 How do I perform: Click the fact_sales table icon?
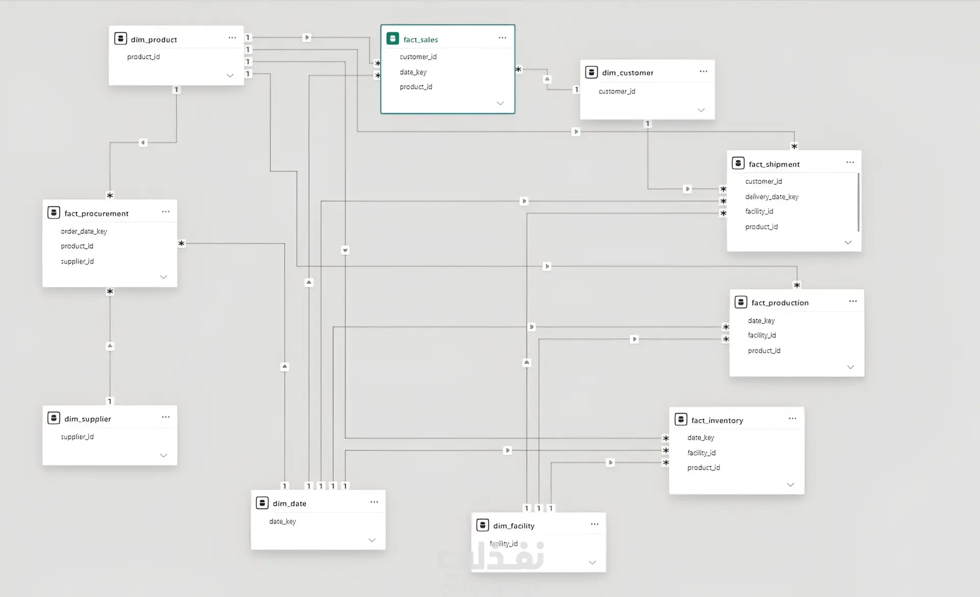(x=393, y=39)
